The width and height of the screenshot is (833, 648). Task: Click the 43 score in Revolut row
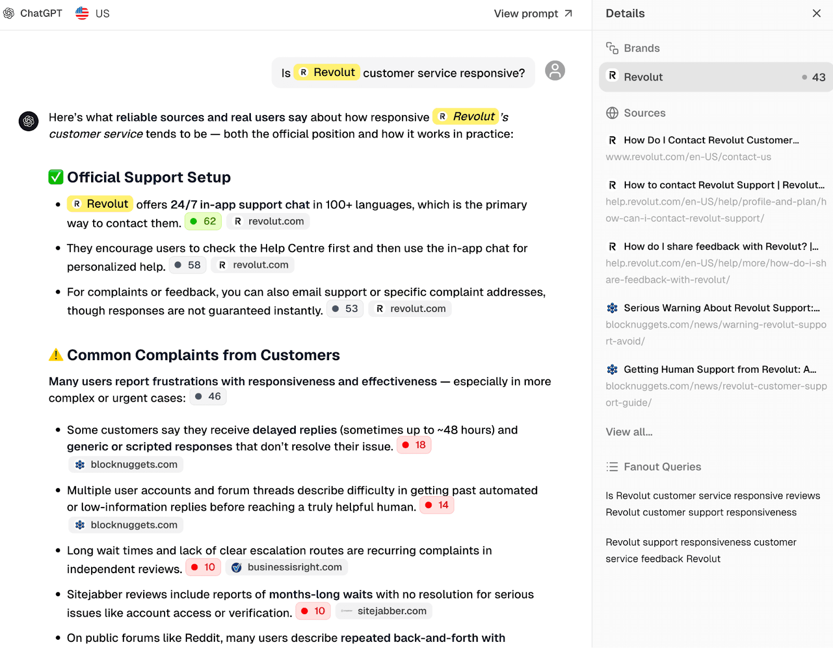pyautogui.click(x=818, y=77)
